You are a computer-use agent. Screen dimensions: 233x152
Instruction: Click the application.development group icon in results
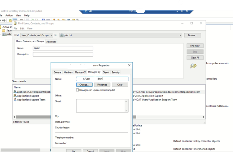click(x=15, y=92)
